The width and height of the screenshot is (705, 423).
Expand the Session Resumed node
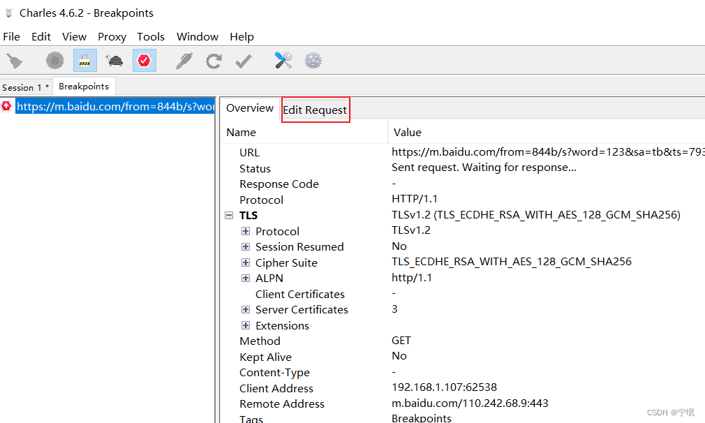[246, 247]
